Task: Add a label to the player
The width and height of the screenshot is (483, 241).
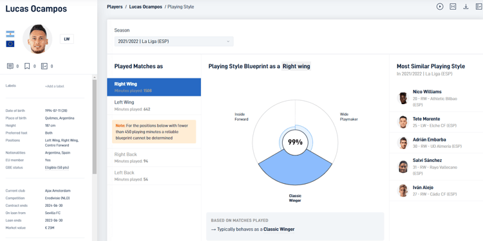Action: 55,86
